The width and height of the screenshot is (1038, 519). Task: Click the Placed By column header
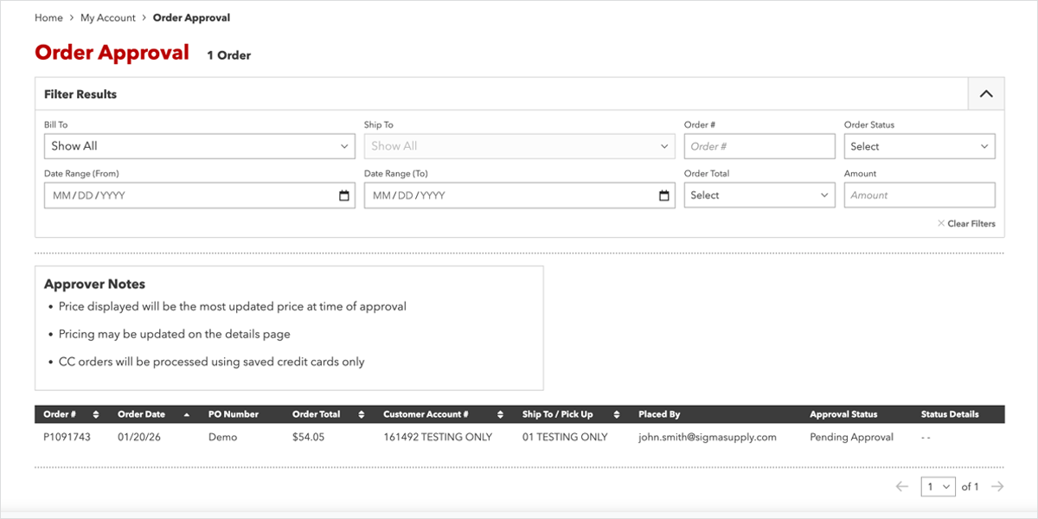pyautogui.click(x=659, y=414)
